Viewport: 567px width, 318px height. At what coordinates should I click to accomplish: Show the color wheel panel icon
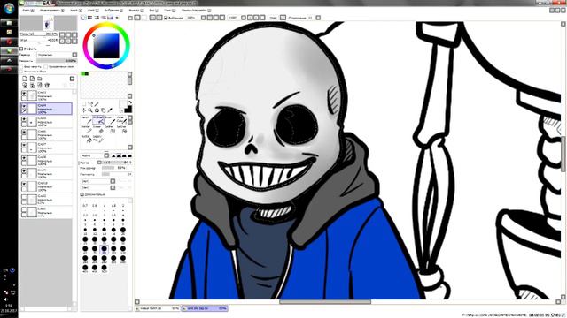pos(83,18)
